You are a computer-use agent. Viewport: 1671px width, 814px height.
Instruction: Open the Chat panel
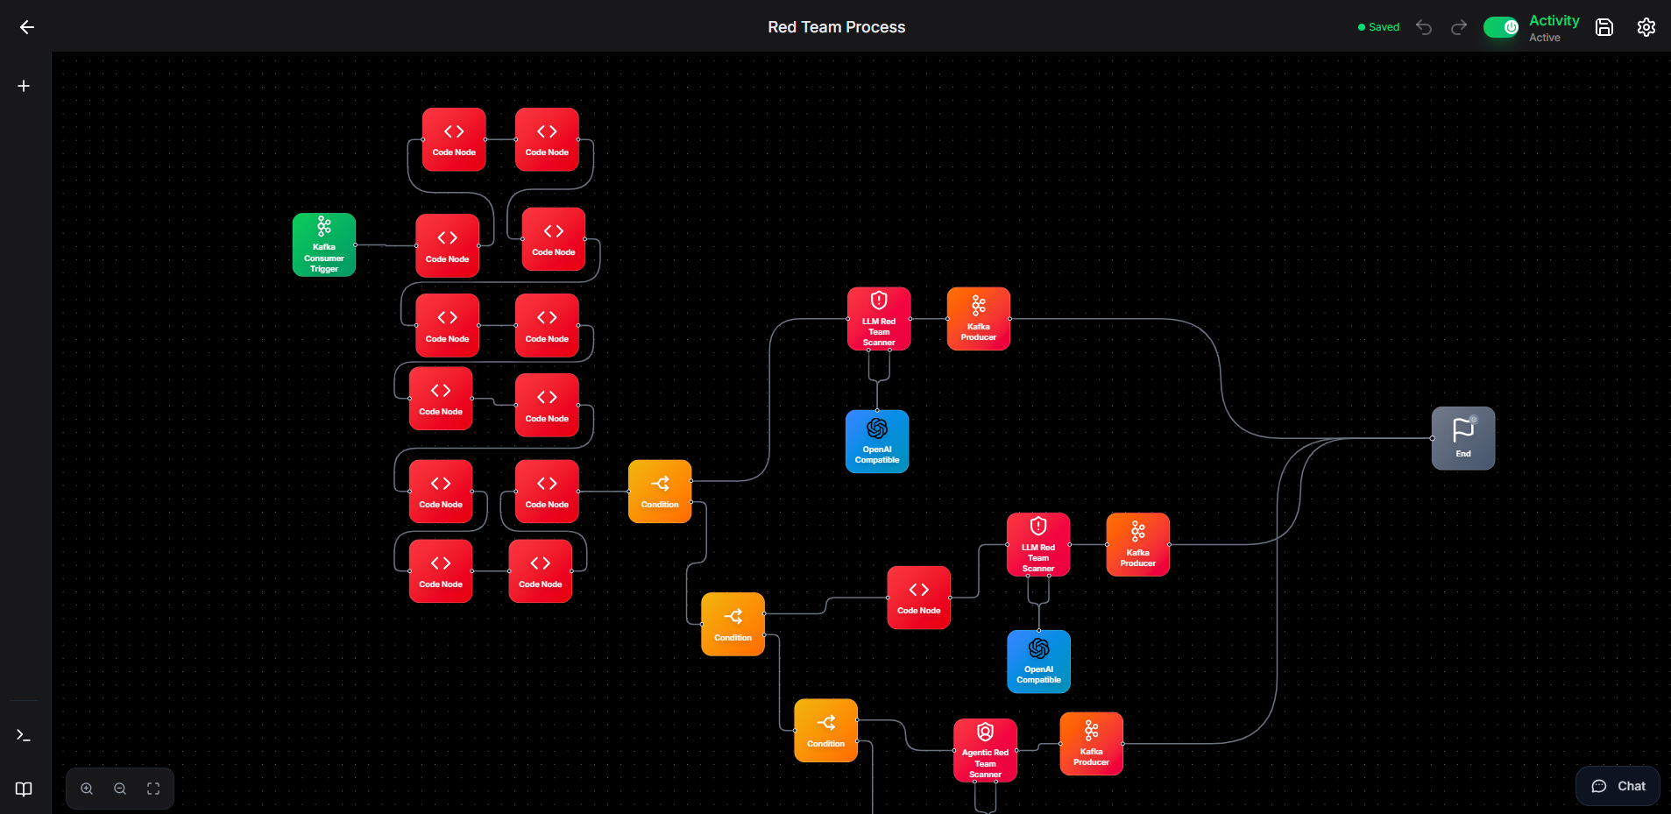[1618, 786]
